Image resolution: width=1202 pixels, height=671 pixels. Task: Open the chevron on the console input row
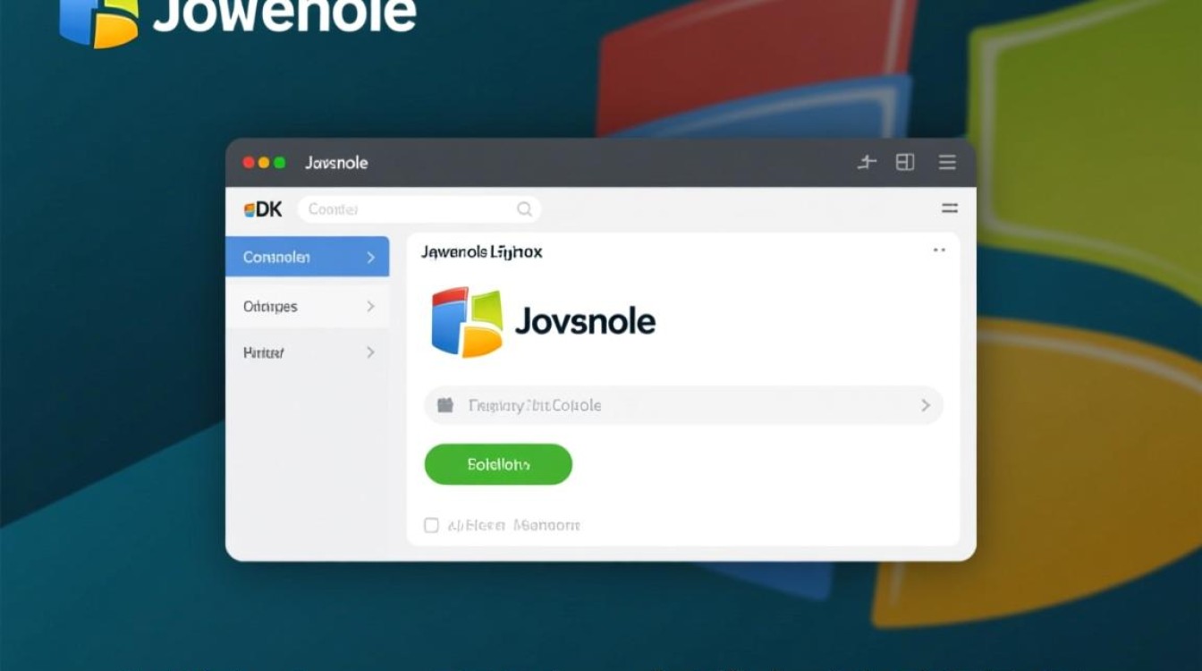click(x=925, y=404)
